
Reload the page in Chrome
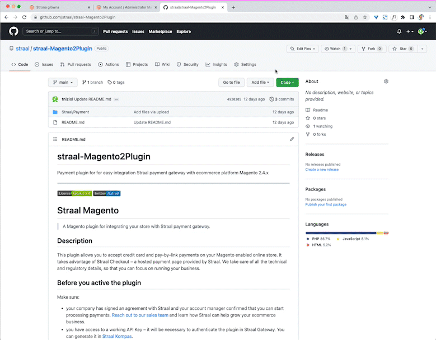point(25,17)
